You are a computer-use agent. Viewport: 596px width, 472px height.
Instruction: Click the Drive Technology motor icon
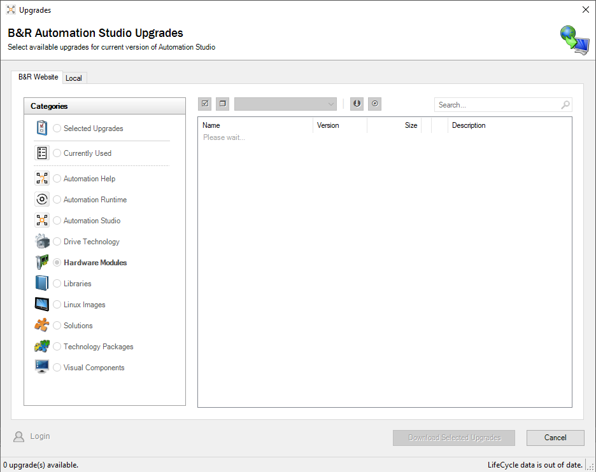pos(42,241)
